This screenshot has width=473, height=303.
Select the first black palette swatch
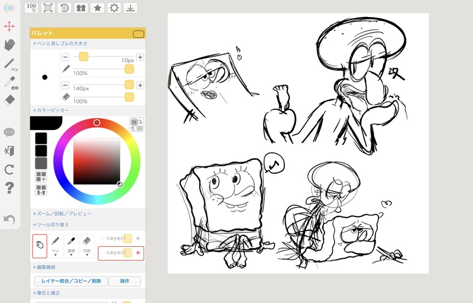coord(41,138)
